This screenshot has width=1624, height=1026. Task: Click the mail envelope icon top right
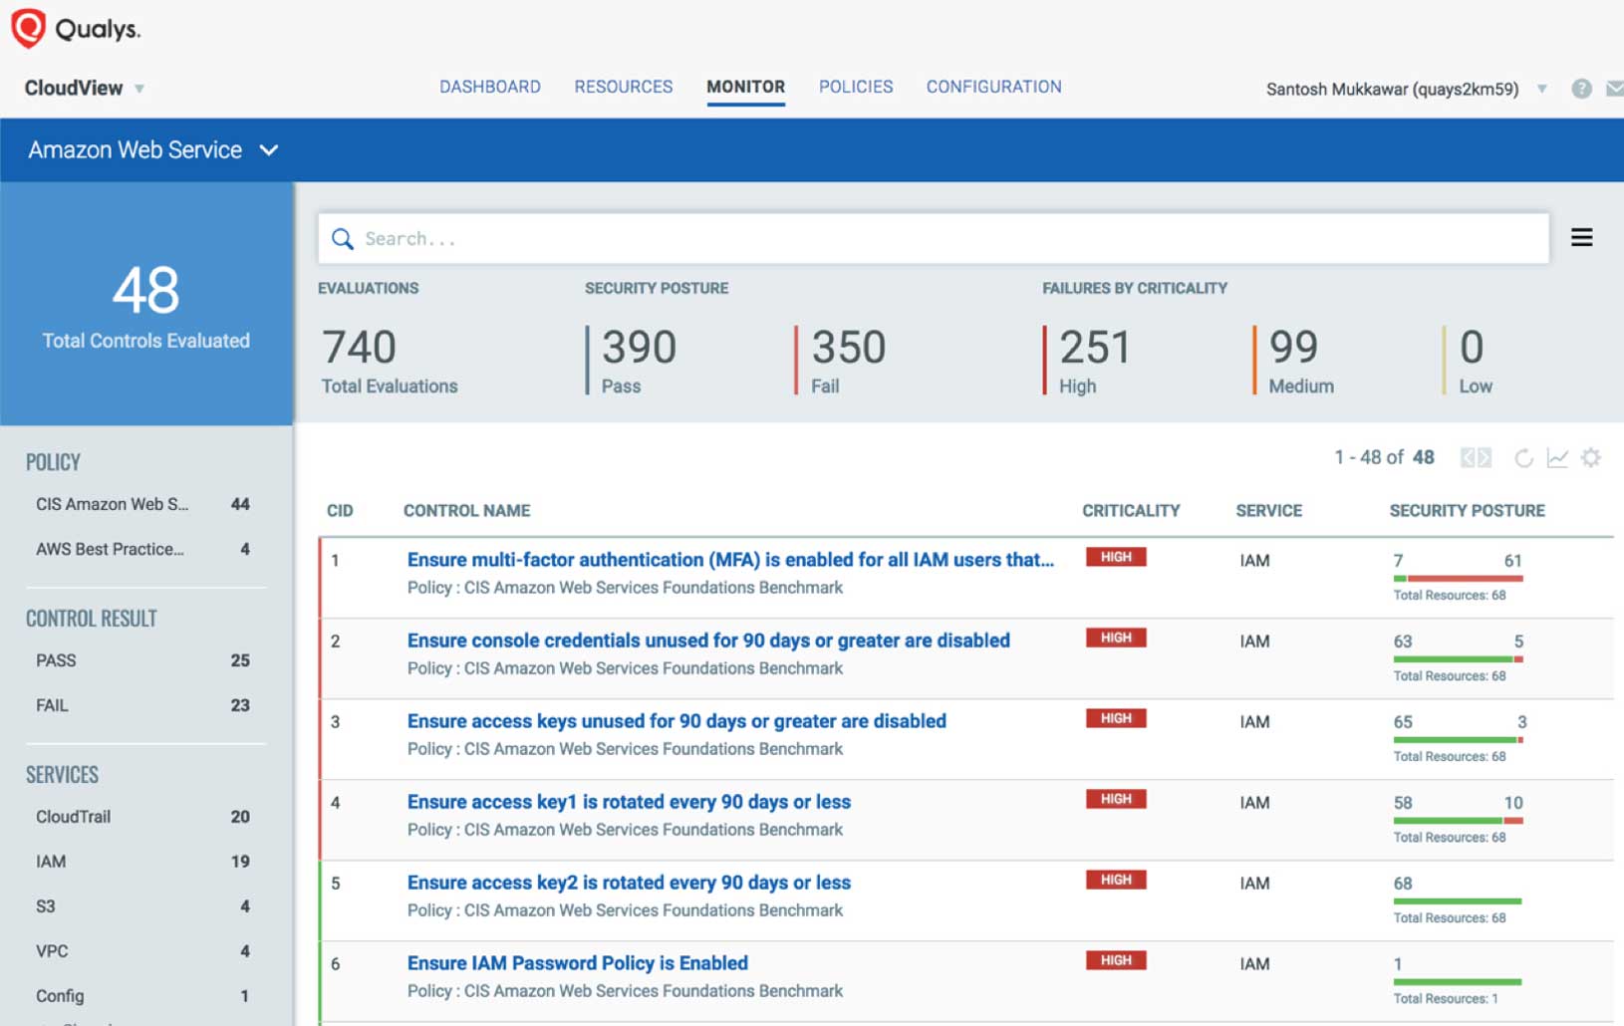1615,89
